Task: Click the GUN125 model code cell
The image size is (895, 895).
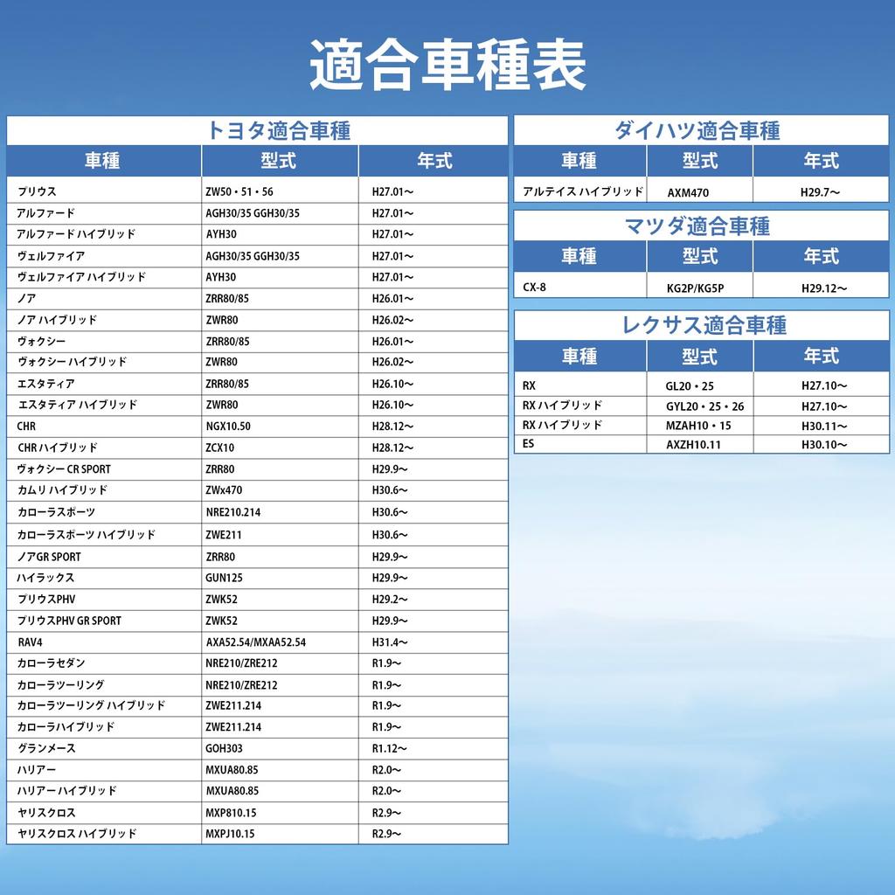Action: 224,578
